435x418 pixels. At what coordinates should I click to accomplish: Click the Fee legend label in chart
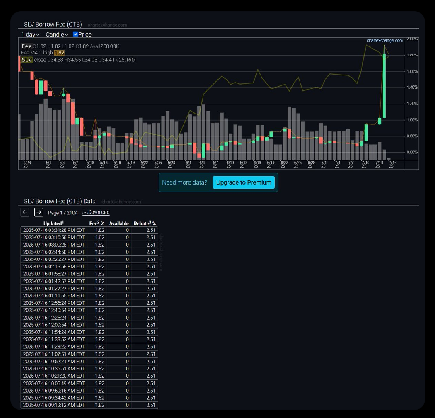(26, 46)
